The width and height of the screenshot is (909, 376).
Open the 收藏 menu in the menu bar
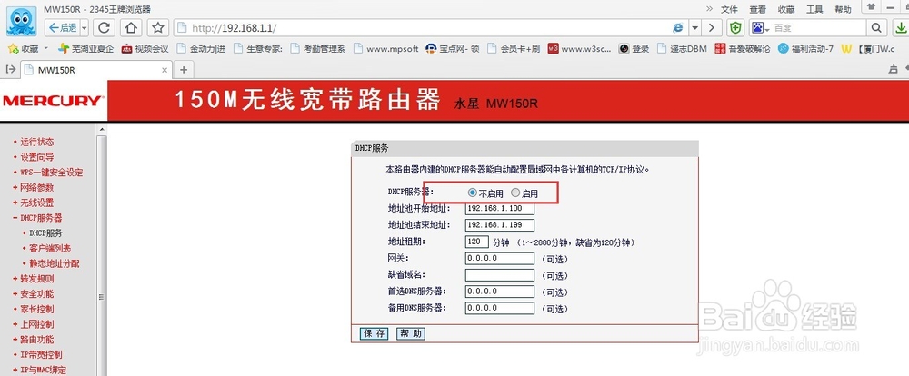pos(786,9)
